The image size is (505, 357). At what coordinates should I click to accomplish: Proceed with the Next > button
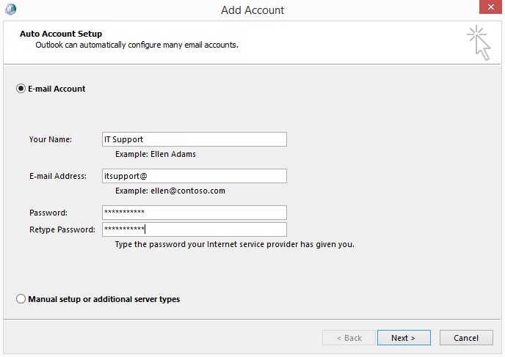click(404, 338)
